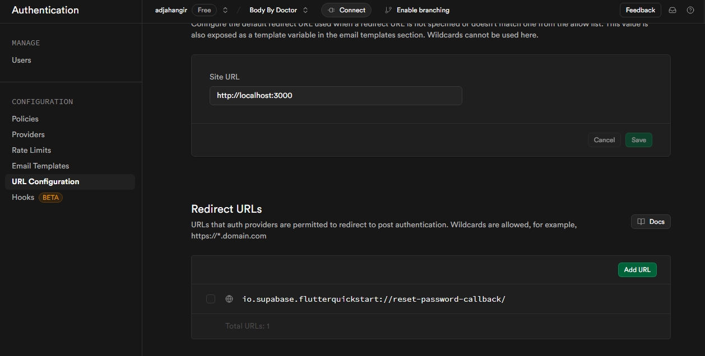Open the Feedback button
Viewport: 705px width, 356px height.
pos(640,10)
